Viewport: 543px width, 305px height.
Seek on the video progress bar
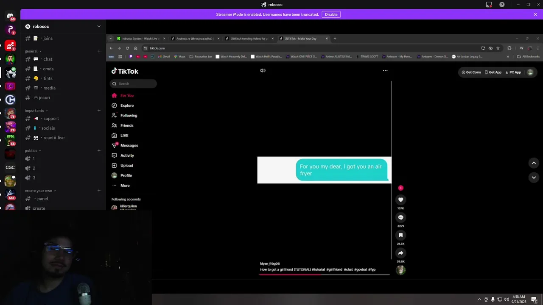[x=325, y=274]
